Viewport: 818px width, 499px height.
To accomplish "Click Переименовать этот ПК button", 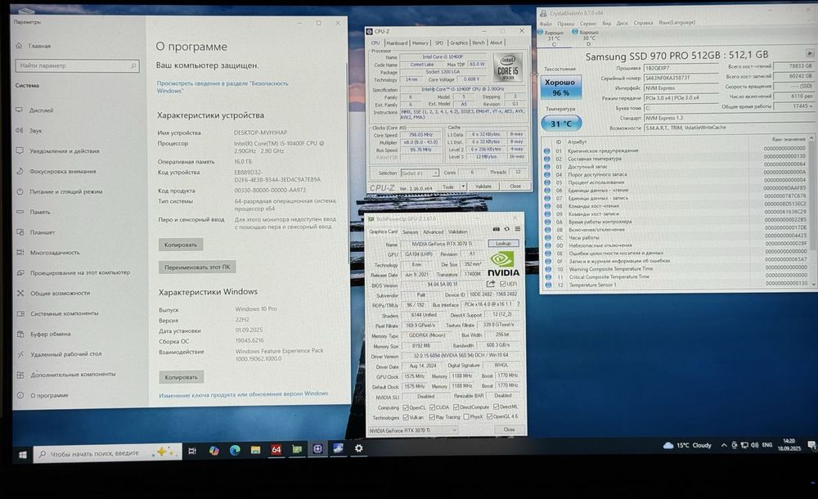I will point(197,267).
